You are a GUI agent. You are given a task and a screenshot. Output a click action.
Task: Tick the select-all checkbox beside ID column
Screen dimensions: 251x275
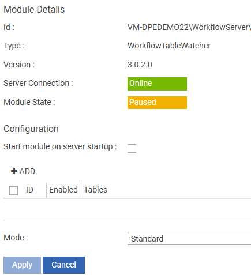(x=13, y=190)
